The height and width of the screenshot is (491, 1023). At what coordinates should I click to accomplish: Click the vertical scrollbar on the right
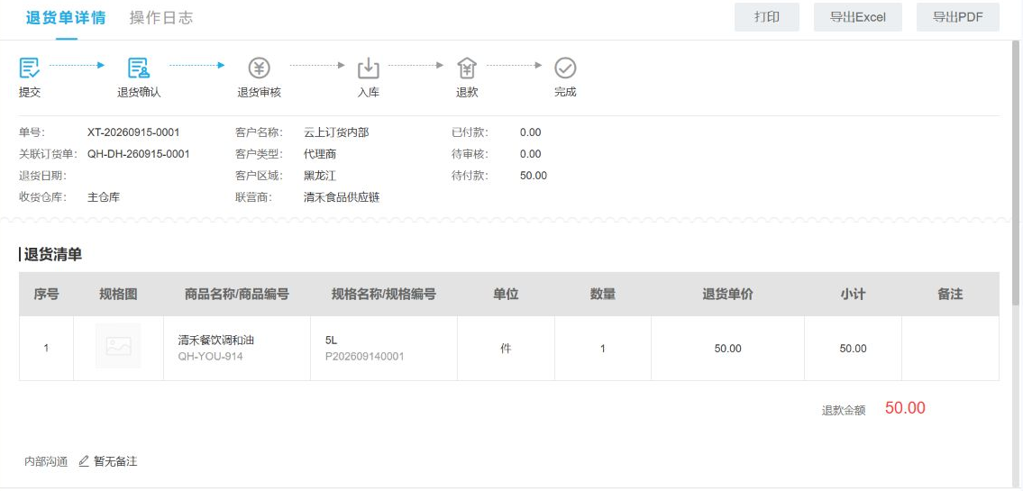1016,173
